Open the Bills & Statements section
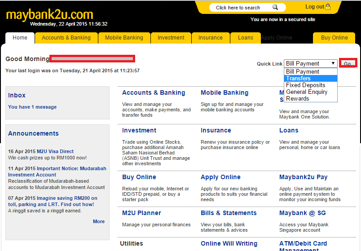The image size is (361, 251). 229,213
